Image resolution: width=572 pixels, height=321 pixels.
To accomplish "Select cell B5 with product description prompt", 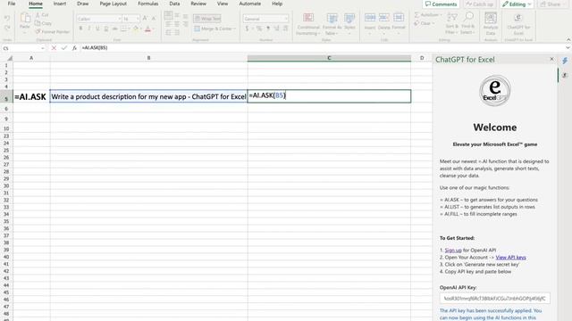I will point(148,96).
